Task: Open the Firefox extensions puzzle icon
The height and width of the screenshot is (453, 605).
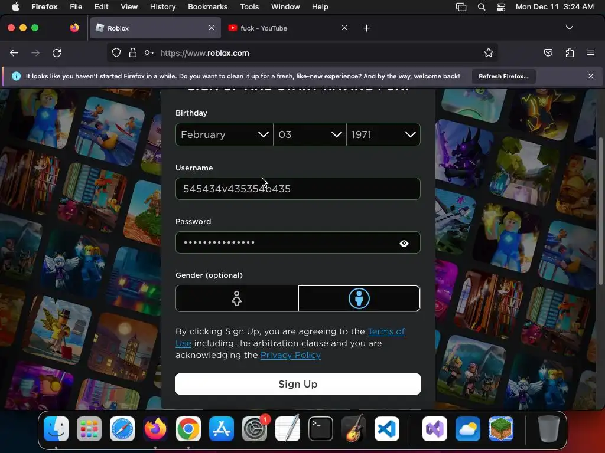Action: click(570, 52)
